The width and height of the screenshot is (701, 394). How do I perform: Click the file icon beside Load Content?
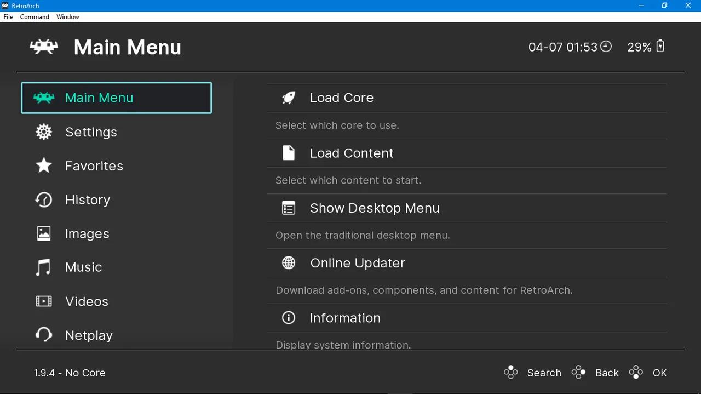288,153
